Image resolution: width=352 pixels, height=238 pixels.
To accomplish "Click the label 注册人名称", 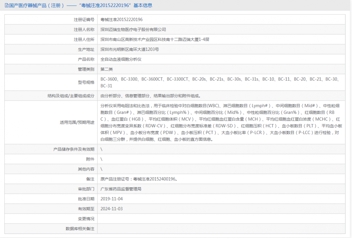I will point(84,30).
